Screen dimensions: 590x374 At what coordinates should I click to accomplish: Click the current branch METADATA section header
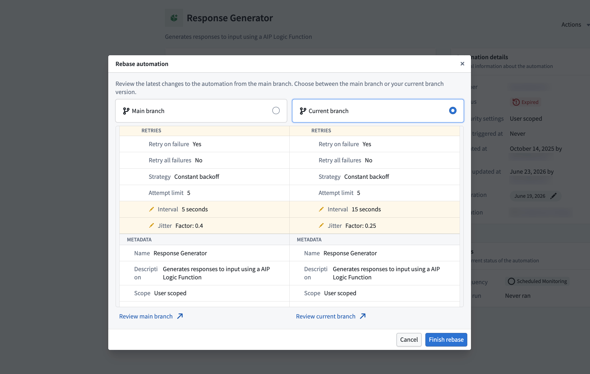[374, 240]
